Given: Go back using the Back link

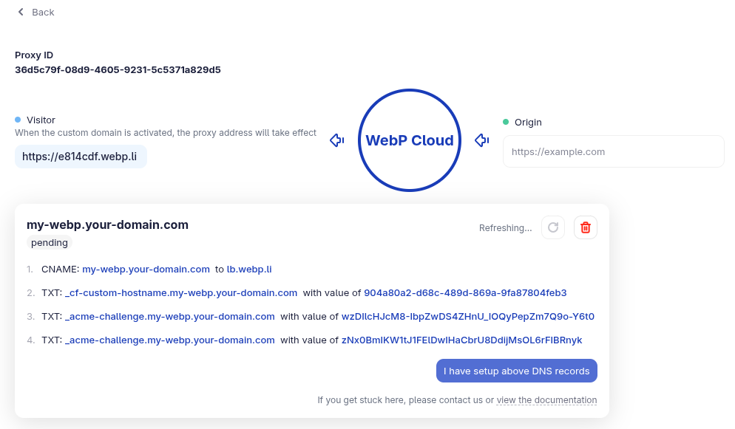Looking at the screenshot, I should [x=35, y=12].
